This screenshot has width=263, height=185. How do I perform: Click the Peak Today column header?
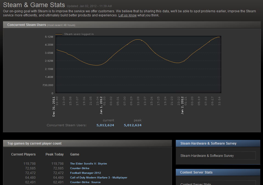(55, 154)
